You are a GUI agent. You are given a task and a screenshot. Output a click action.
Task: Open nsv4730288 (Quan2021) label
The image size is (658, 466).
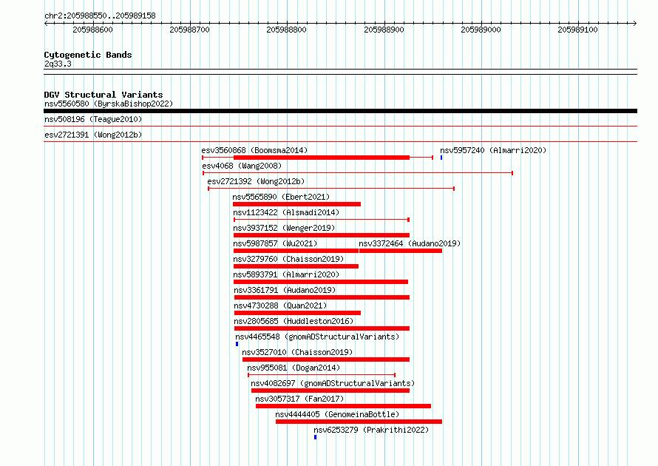[x=280, y=305]
